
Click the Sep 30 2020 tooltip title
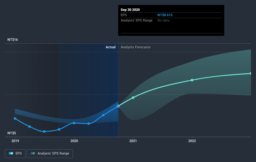[130, 10]
